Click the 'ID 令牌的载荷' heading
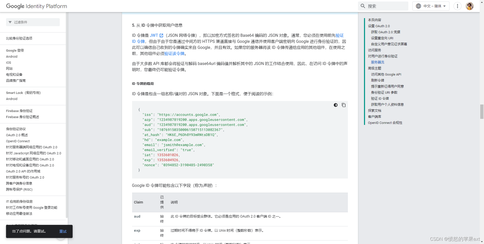Screen dimensions: 484x244 [143, 84]
